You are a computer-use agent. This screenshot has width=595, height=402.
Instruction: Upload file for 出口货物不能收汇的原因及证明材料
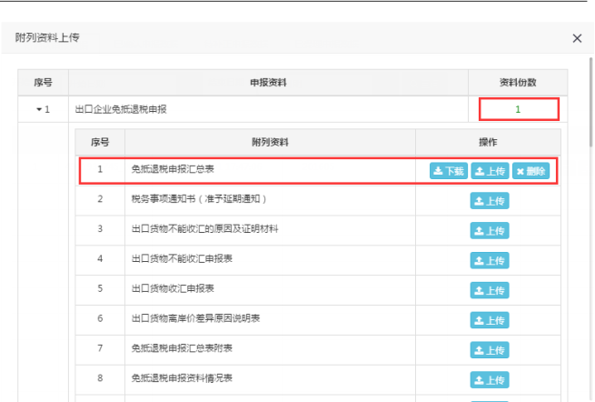point(489,231)
